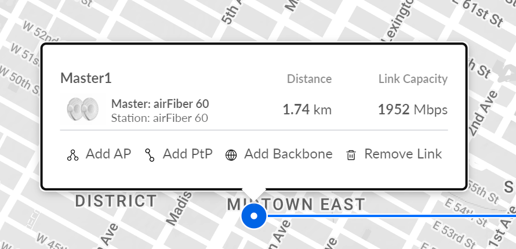Screen dimensions: 516x249
Task: Click the 1952 Mbps link capacity value
Action: tap(412, 109)
